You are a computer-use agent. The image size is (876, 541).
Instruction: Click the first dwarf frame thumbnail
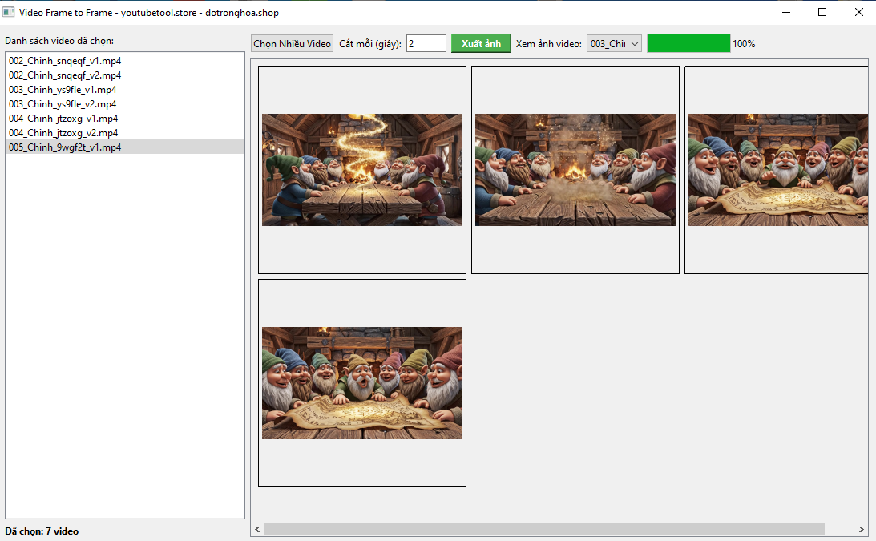coord(361,170)
